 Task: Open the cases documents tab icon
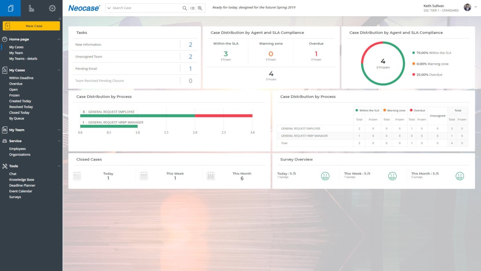click(x=11, y=8)
